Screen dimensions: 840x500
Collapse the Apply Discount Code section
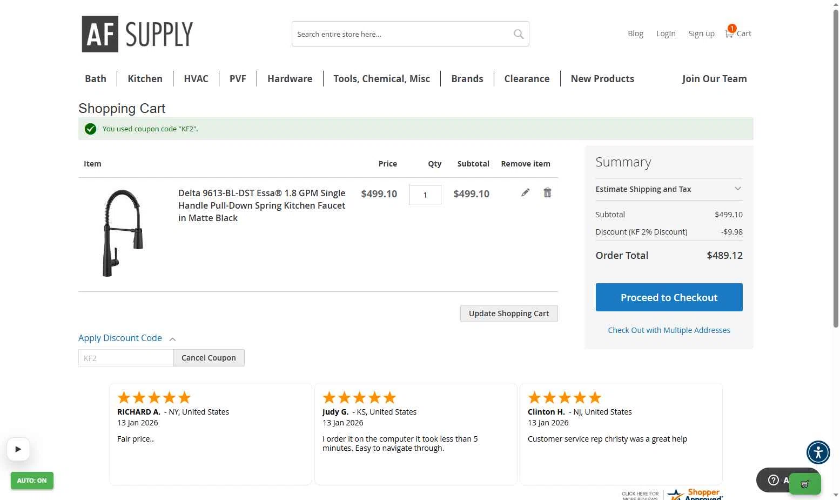[x=127, y=338]
